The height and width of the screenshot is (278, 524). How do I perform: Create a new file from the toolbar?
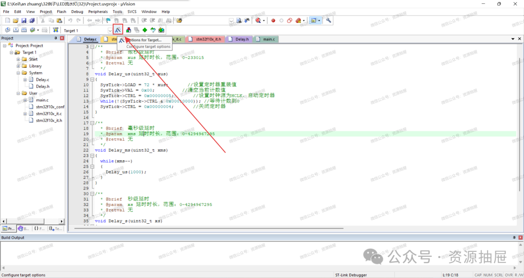[x=7, y=21]
